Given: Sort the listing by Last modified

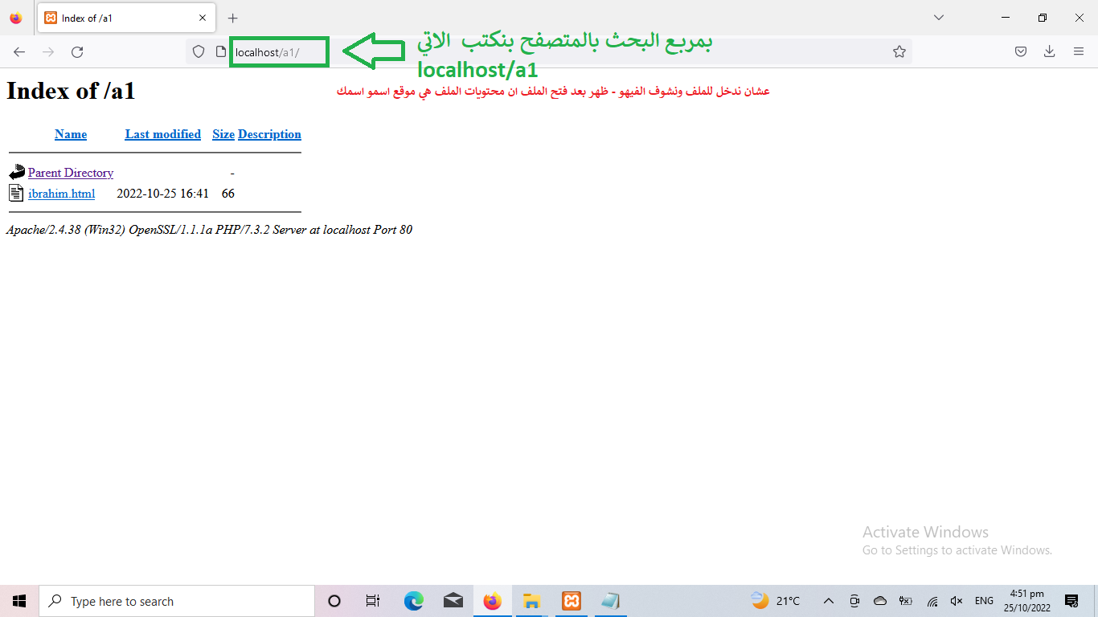Looking at the screenshot, I should point(162,134).
